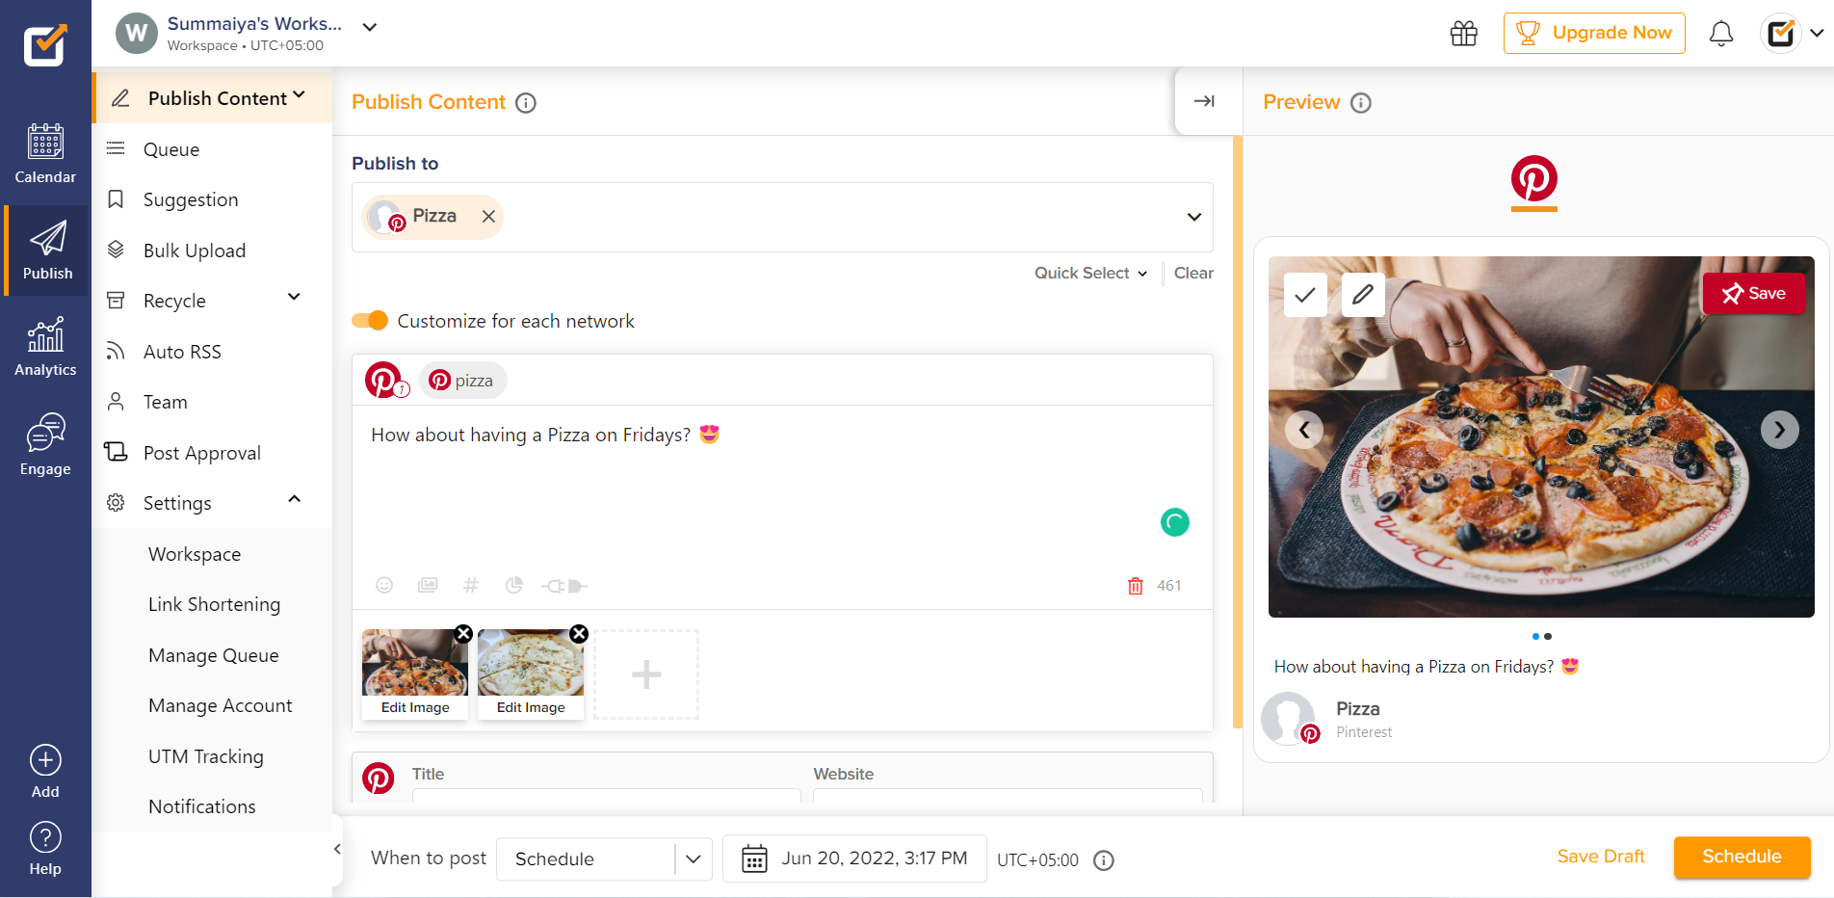Open the Calendar section
The width and height of the screenshot is (1834, 898).
click(44, 154)
